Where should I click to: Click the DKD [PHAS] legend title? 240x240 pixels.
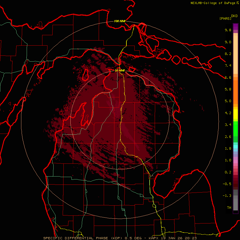coord(228,17)
